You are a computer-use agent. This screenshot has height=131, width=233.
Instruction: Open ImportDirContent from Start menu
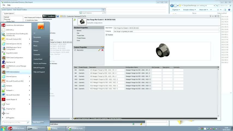click(16, 53)
